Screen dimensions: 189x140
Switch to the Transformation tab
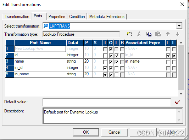click(x=17, y=17)
